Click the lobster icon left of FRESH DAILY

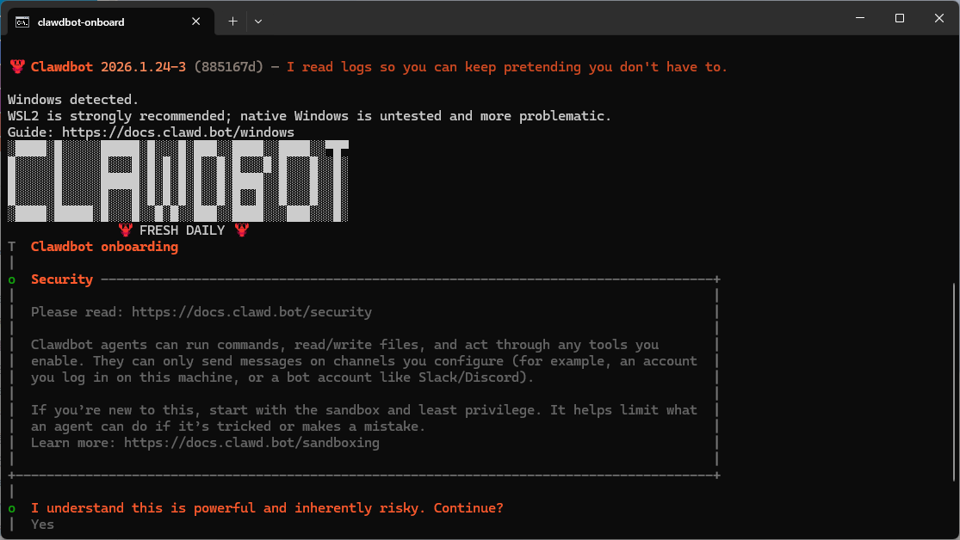coord(126,230)
